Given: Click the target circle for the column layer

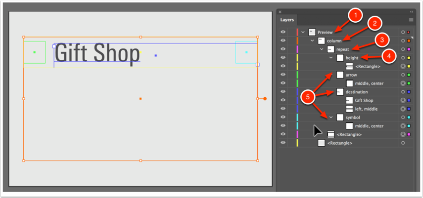Looking at the screenshot, I should 403,40.
